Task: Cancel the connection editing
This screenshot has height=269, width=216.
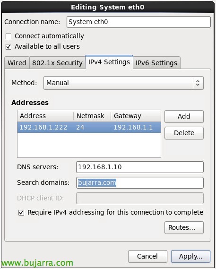Action: pos(147,256)
